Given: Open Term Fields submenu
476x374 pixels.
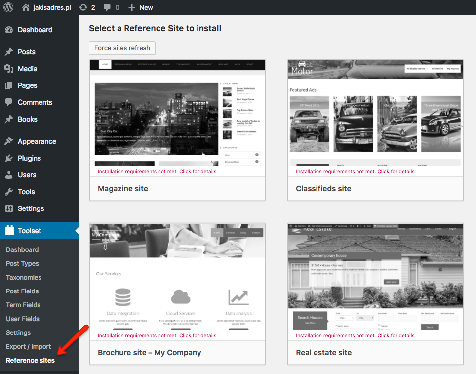Looking at the screenshot, I should (x=23, y=305).
